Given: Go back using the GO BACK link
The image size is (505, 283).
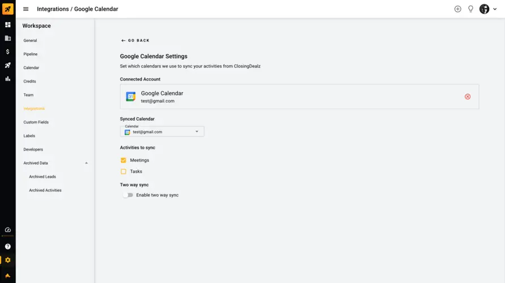Looking at the screenshot, I should point(135,41).
